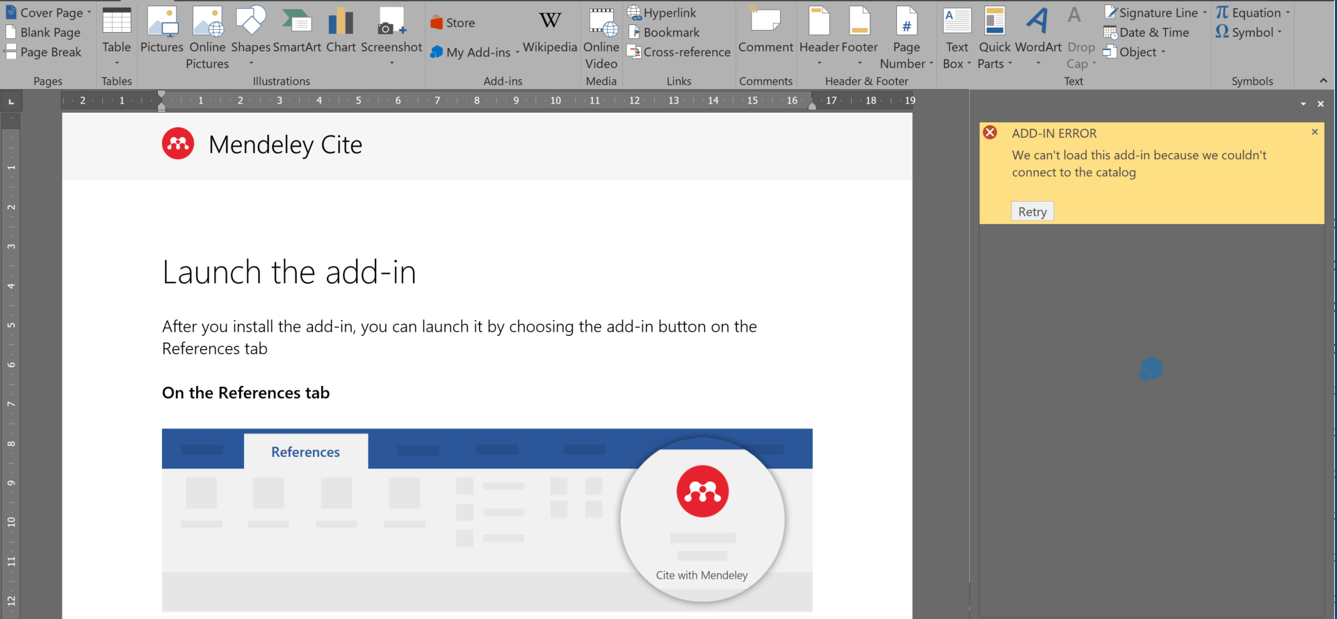
Task: Click References tab in the illustration
Action: [x=305, y=452]
